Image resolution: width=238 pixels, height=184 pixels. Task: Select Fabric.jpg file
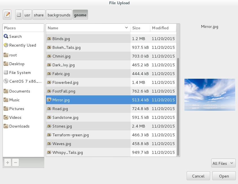111,74
